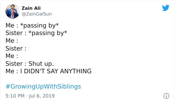Open Zain Ali's profile photo
The image size is (175, 100).
(x=12, y=11)
